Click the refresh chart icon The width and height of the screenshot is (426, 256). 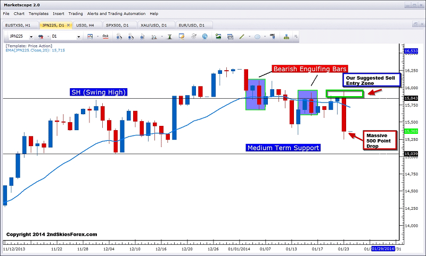tap(193, 36)
